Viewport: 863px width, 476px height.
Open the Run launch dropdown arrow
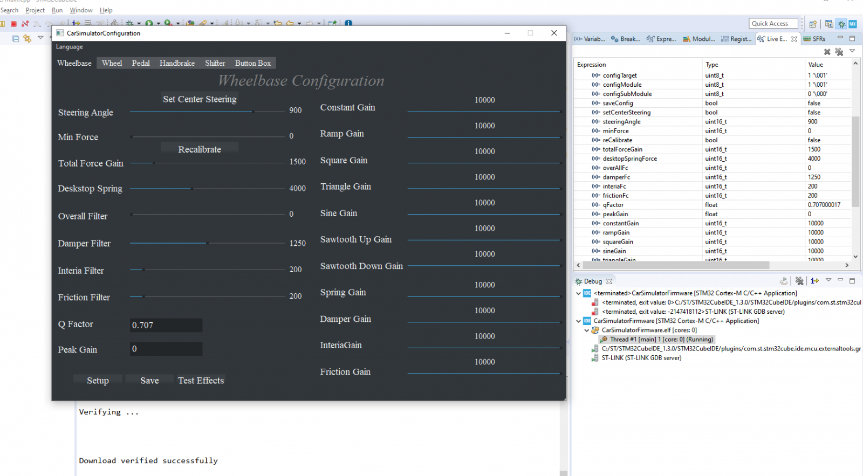[159, 24]
